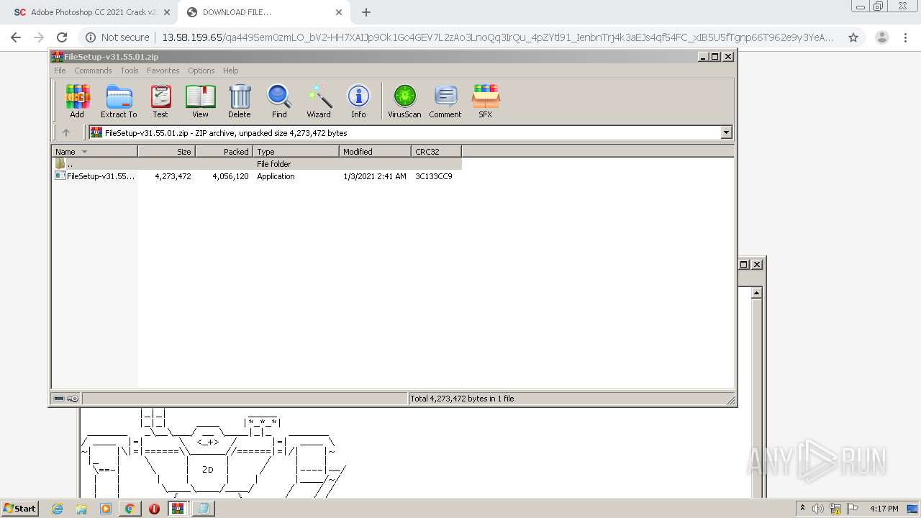Expand the archive path dropdown
The height and width of the screenshot is (518, 921).
(726, 132)
